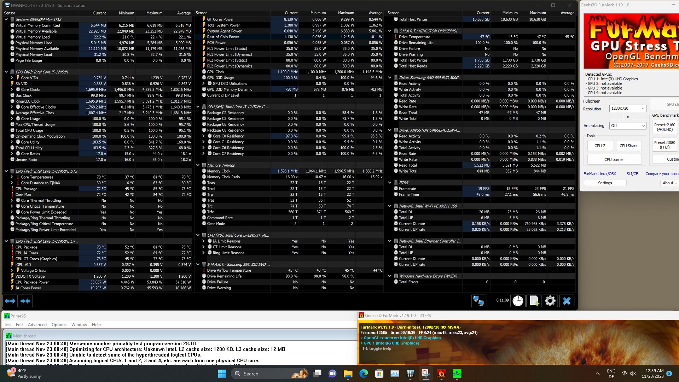
Task: Open FurMark Settings button
Action: (x=605, y=183)
